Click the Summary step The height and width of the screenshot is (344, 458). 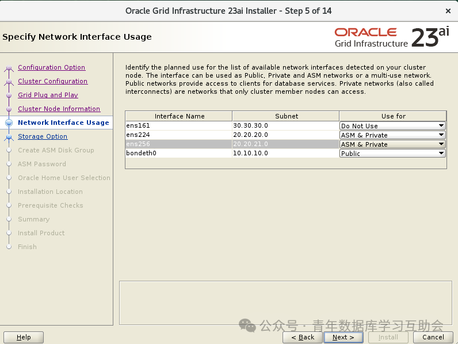[33, 219]
